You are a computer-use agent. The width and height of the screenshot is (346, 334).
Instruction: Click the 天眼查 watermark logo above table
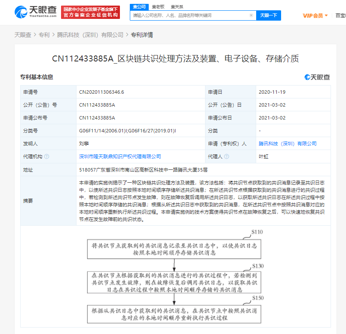pyautogui.click(x=317, y=77)
